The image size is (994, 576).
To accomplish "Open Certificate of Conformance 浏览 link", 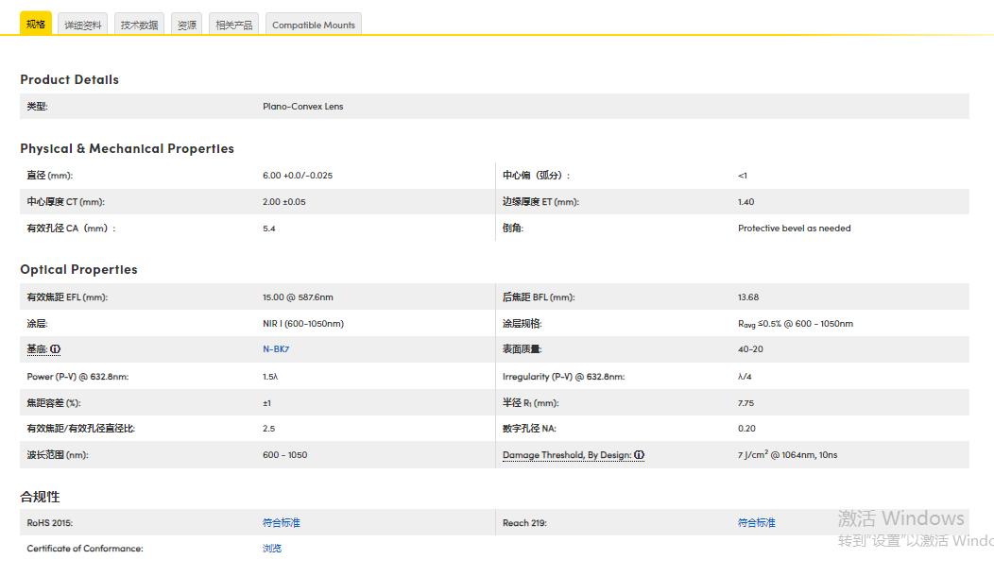I will [272, 549].
